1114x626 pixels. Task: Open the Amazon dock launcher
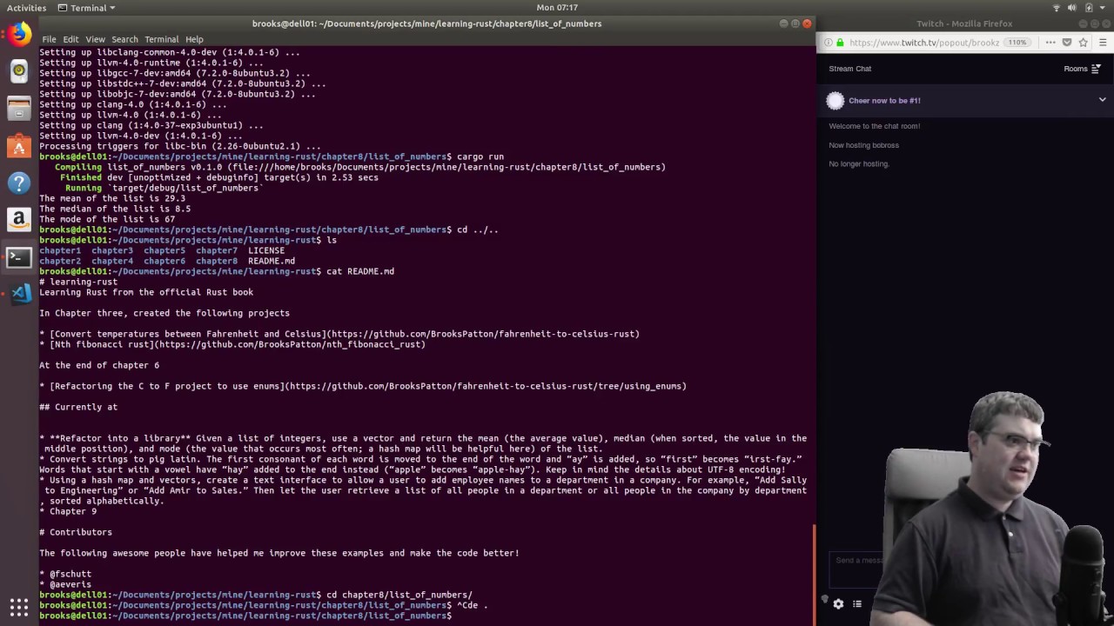coord(19,220)
